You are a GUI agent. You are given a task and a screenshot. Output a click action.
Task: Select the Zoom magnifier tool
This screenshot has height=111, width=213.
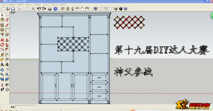click(2, 74)
